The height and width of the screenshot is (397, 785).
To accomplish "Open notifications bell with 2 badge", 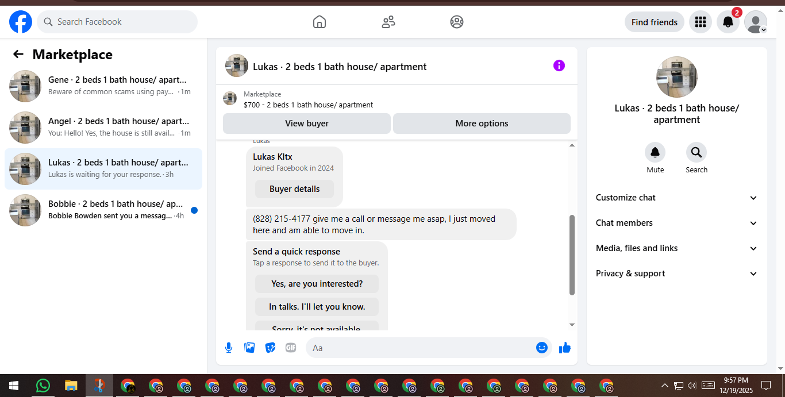I will click(x=728, y=22).
